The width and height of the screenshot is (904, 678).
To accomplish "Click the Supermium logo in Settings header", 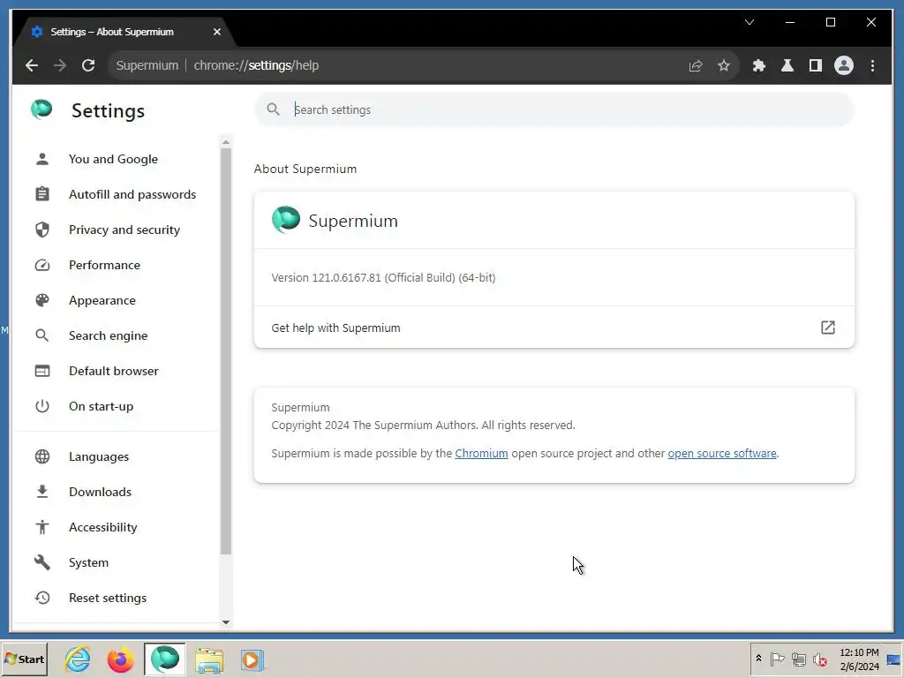I will [41, 109].
